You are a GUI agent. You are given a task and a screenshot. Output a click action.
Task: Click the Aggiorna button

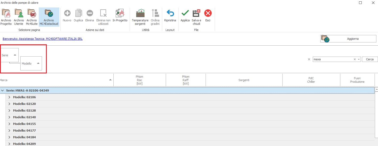[x=348, y=39]
